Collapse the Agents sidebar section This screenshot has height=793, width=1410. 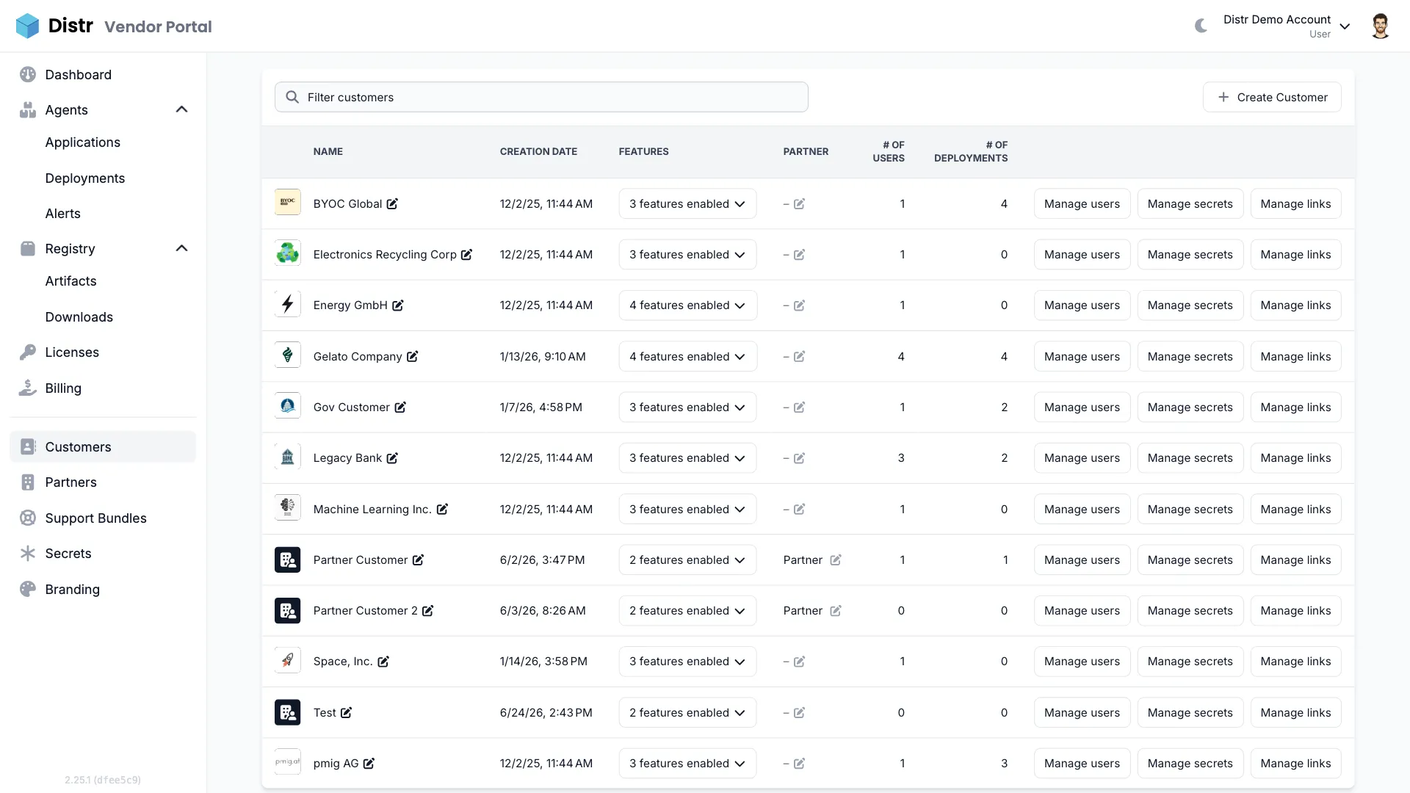click(x=182, y=109)
